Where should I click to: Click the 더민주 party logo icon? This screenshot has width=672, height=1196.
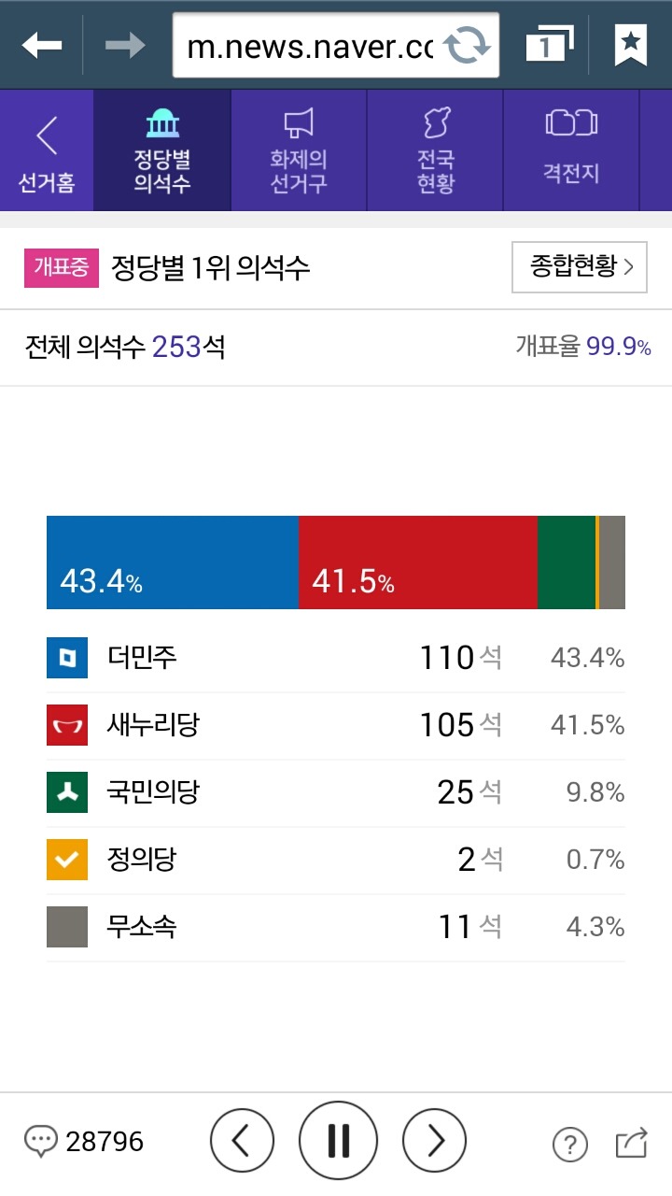click(65, 657)
